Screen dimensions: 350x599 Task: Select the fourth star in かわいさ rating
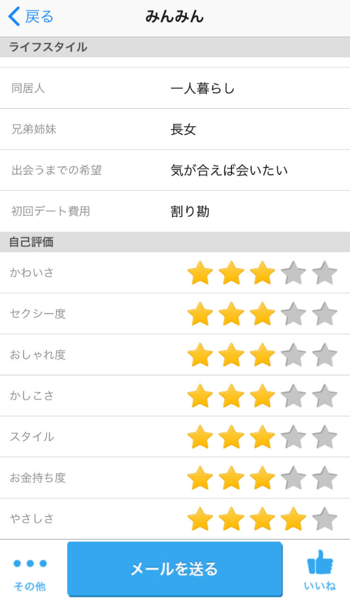294,272
